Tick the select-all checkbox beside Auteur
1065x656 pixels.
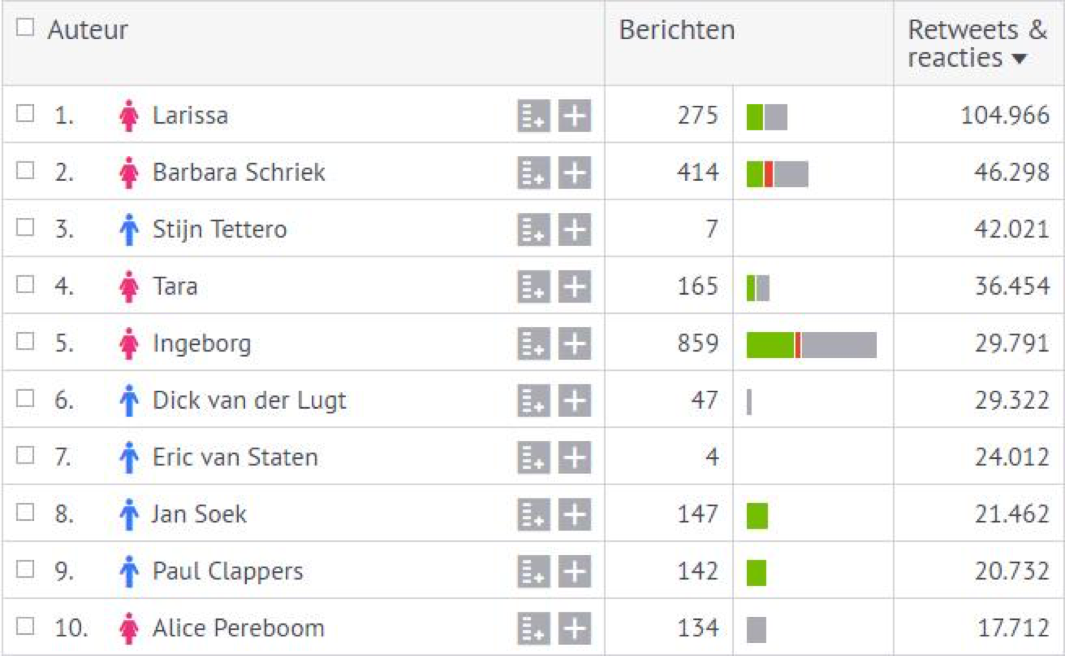(25, 27)
